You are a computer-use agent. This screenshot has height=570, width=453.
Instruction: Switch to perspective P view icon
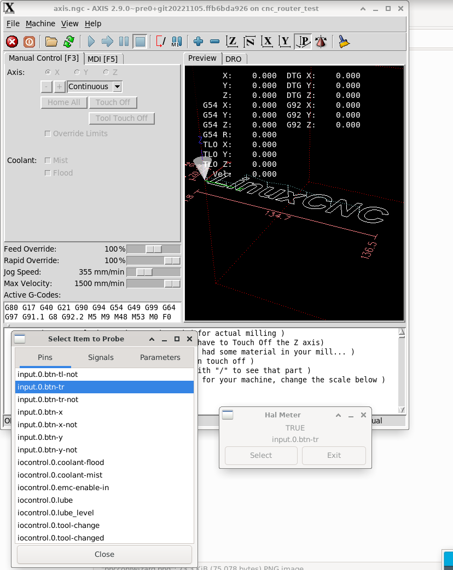tap(303, 42)
